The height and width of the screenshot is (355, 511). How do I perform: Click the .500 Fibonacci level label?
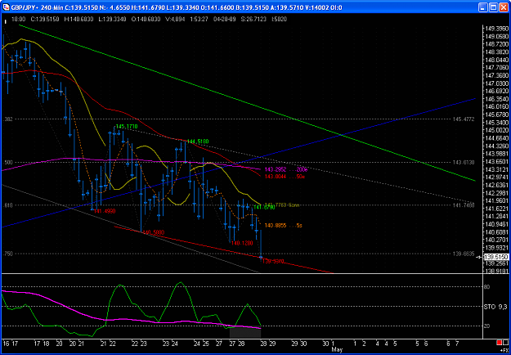7,162
